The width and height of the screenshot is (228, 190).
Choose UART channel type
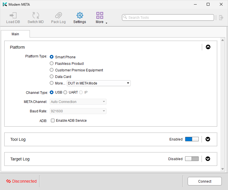(65, 92)
